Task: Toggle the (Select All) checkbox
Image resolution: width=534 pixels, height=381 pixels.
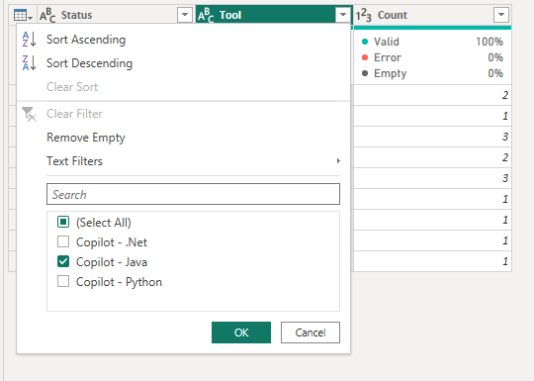Action: pyautogui.click(x=63, y=222)
